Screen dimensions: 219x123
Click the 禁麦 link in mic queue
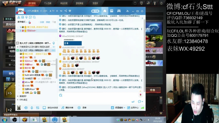[48, 22]
